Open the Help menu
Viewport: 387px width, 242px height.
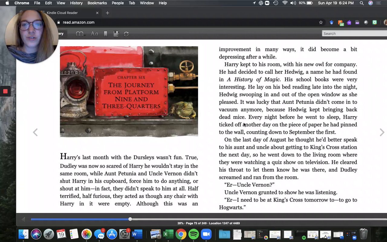point(163,3)
